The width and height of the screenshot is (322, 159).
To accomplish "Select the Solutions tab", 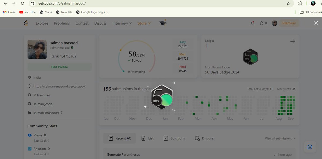I will [x=174, y=138].
